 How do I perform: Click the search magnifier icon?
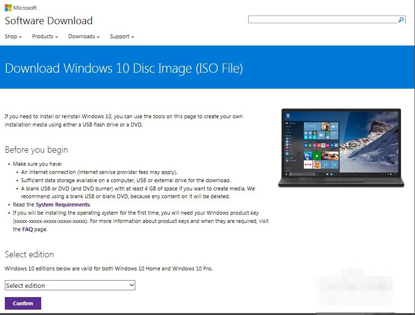pos(401,19)
